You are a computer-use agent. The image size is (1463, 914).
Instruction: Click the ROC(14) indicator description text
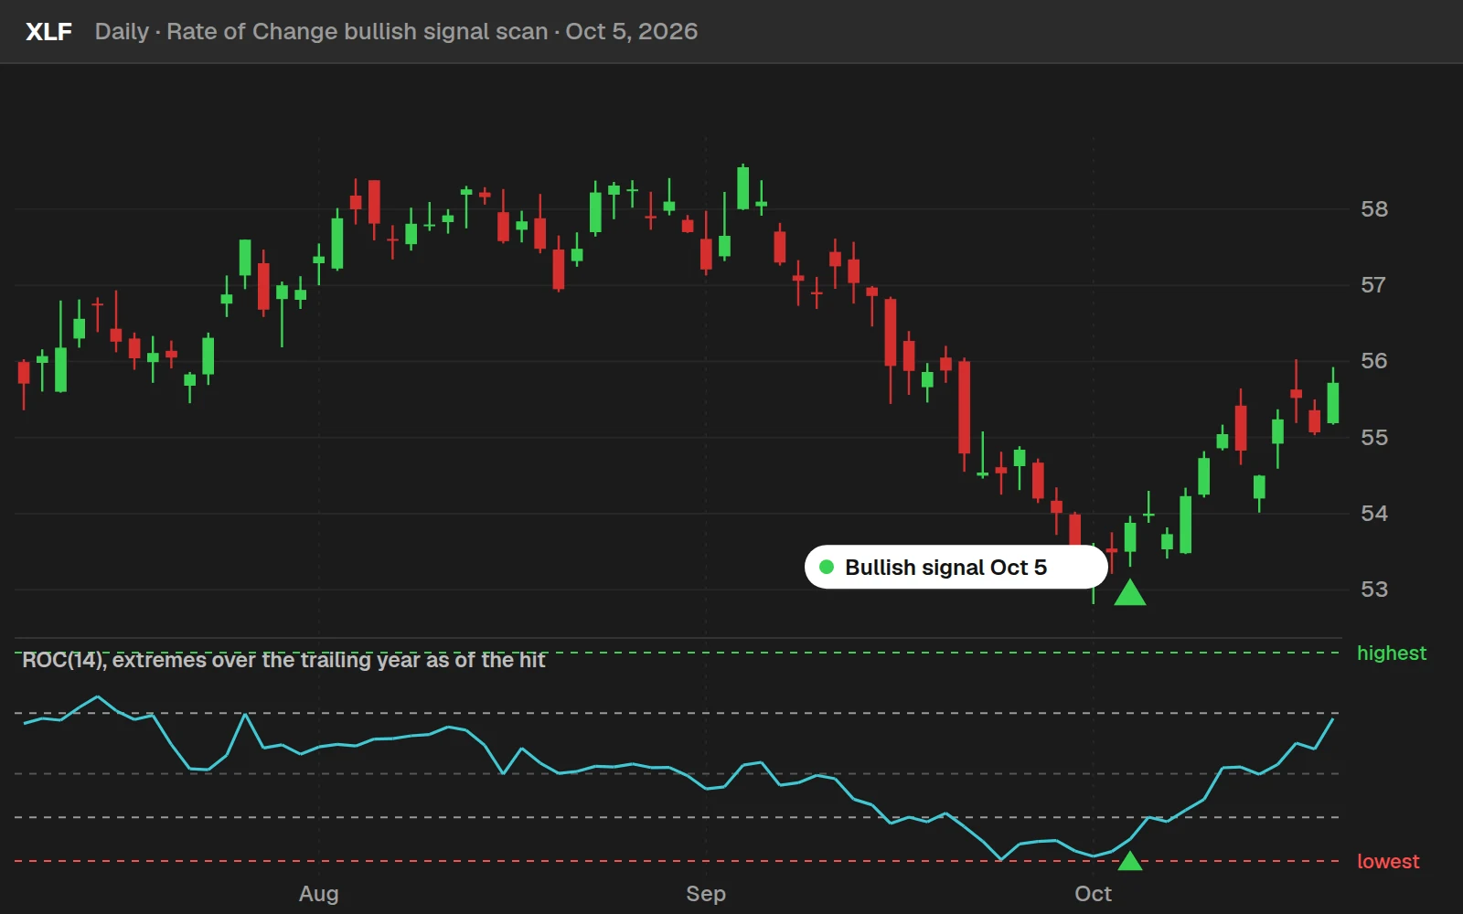pyautogui.click(x=283, y=660)
